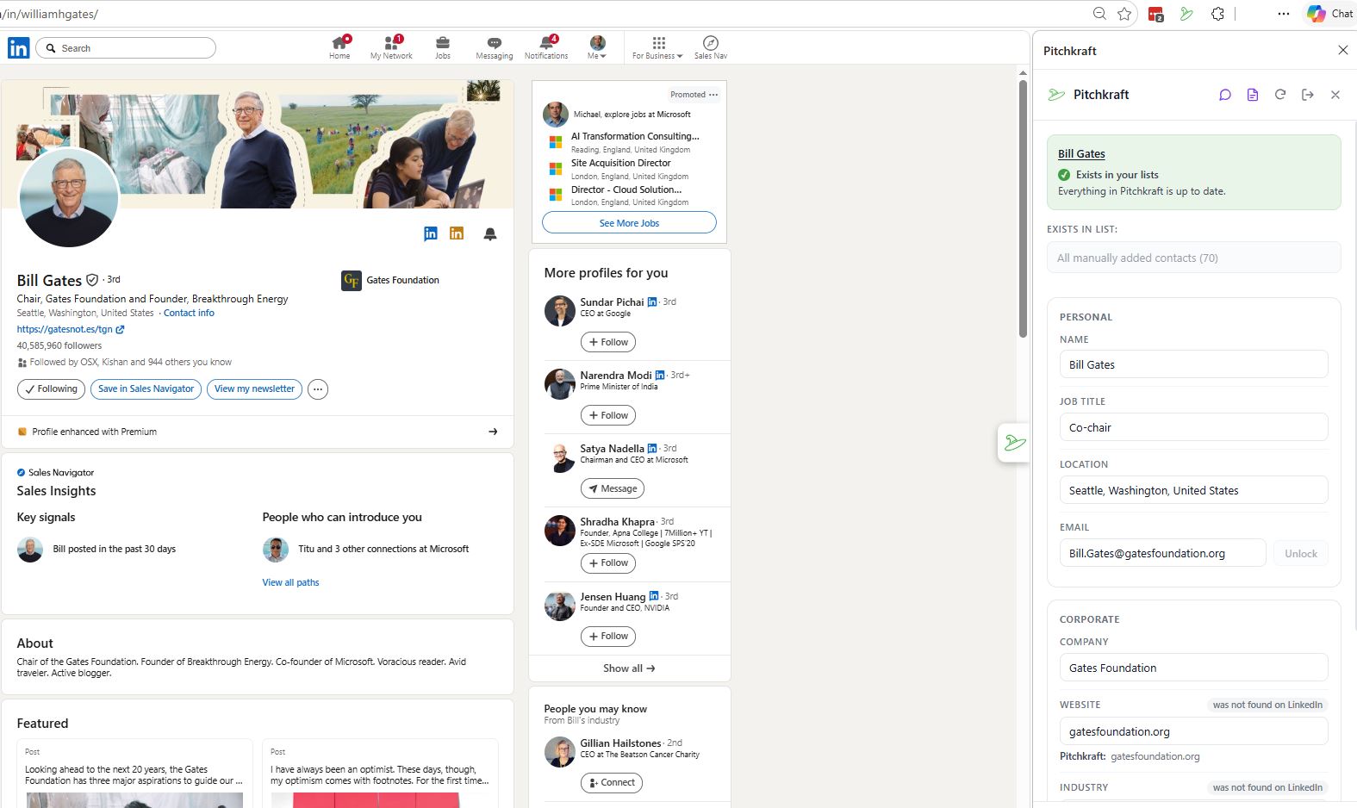The image size is (1357, 808).
Task: Open the Pitchkraft chat bubble icon
Action: pos(1225,95)
